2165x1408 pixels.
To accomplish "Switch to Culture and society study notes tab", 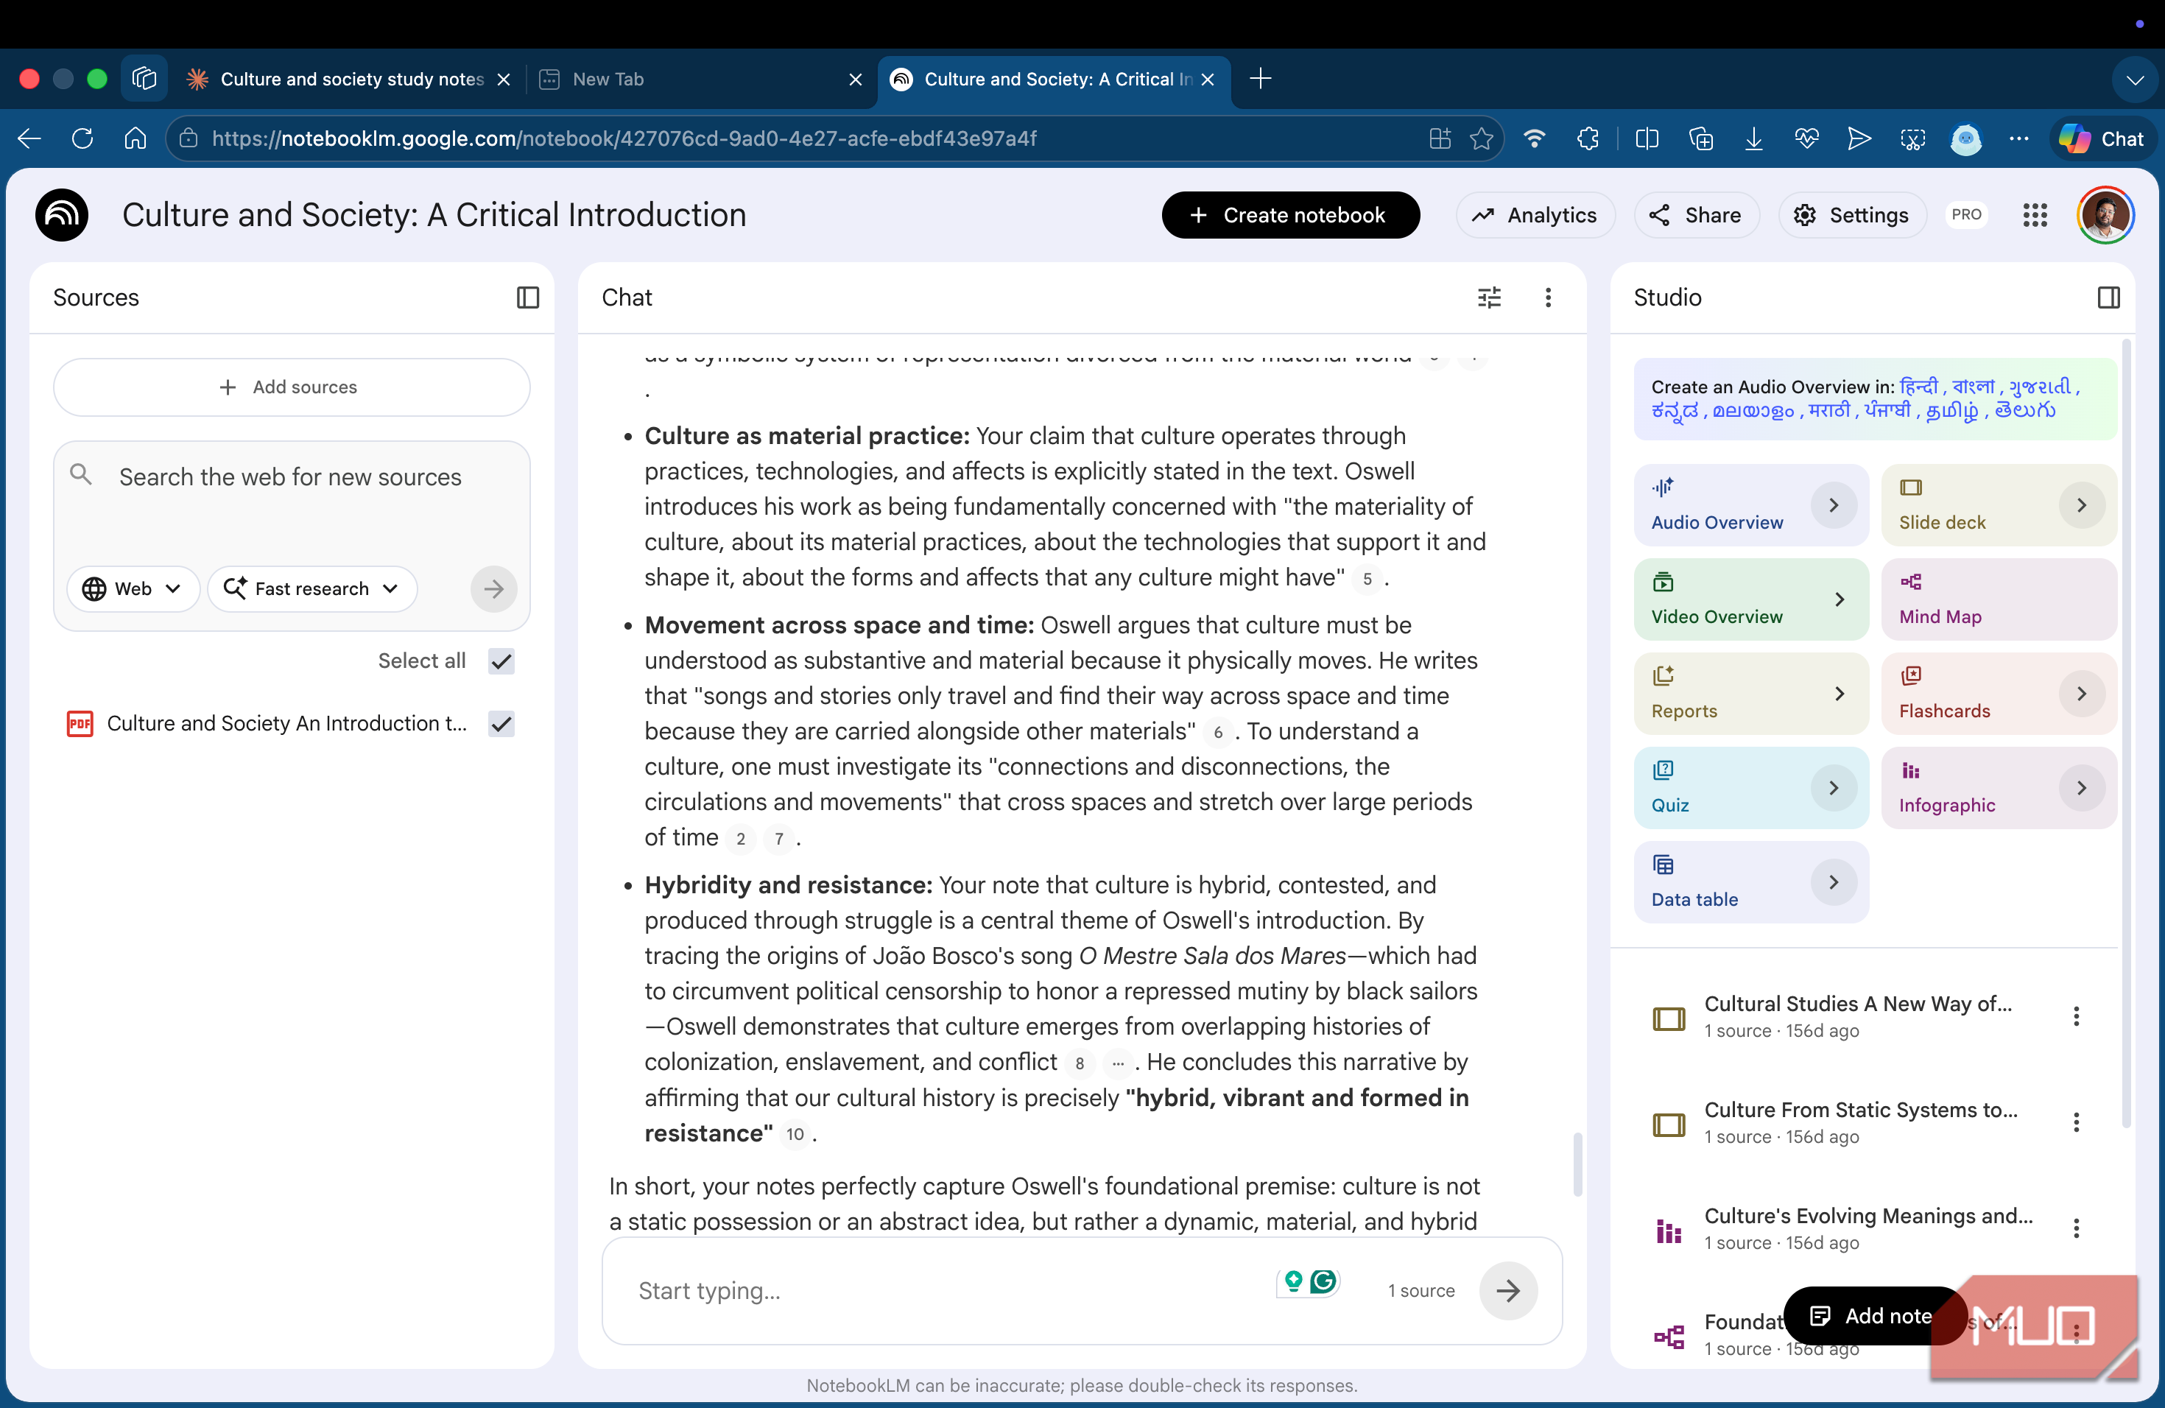I will 348,79.
